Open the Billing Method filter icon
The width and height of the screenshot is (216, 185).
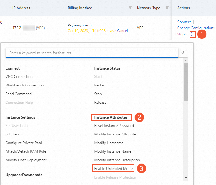130,8
